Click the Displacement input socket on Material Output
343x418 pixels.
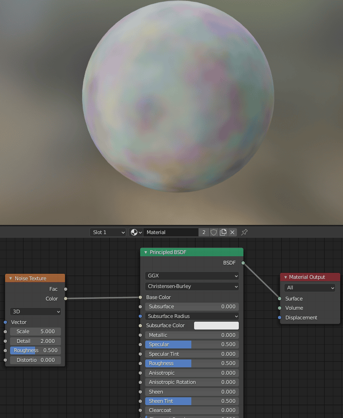click(x=279, y=318)
